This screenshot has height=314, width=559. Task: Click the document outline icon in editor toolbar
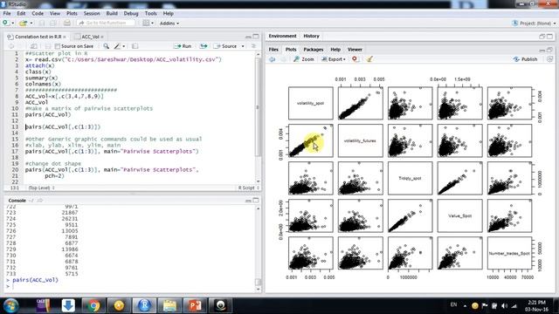pos(253,46)
